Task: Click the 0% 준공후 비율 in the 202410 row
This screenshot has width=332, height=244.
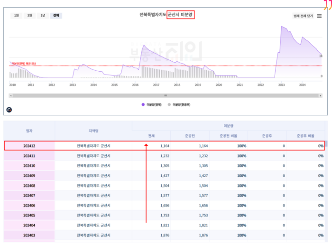Action: coord(321,166)
